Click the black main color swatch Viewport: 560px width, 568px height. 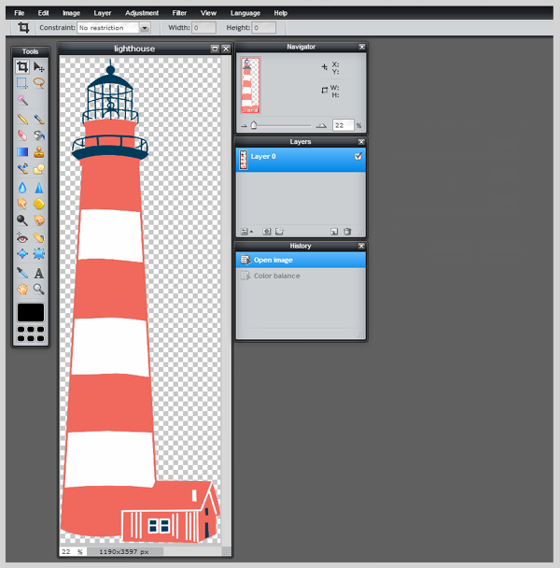tap(31, 312)
